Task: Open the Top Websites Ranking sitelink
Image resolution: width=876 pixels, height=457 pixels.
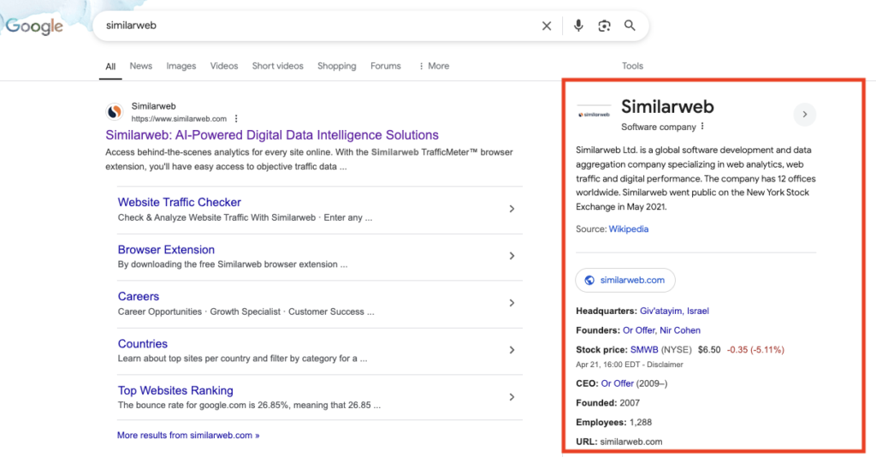Action: tap(175, 390)
